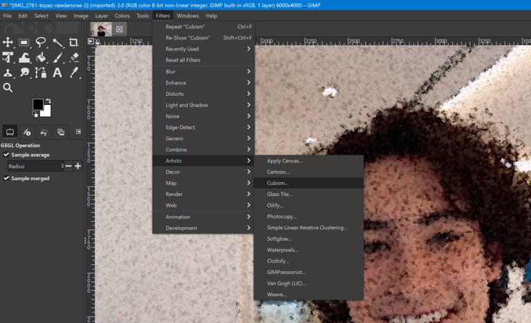Viewport: 531px width, 323px height.
Task: Open the Undo History tab
Action: 44,132
